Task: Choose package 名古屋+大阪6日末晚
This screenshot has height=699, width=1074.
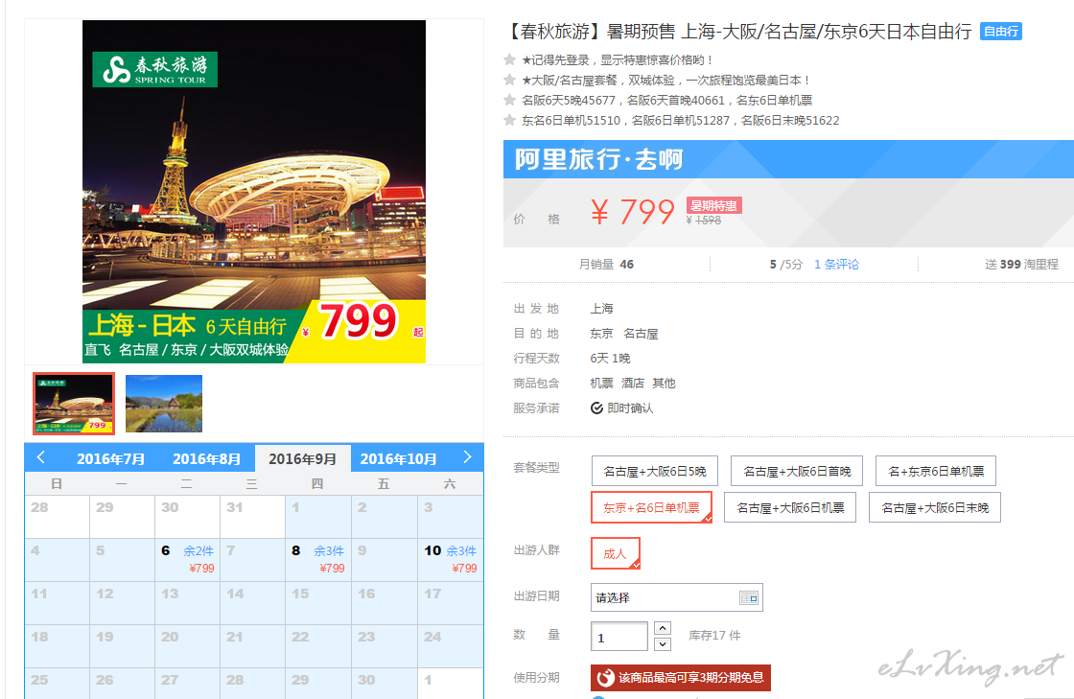Action: click(x=935, y=507)
